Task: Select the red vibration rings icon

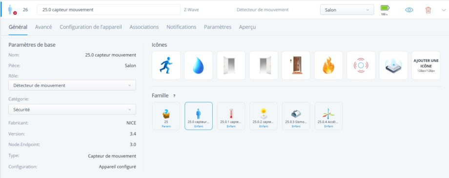Action: (x=361, y=65)
